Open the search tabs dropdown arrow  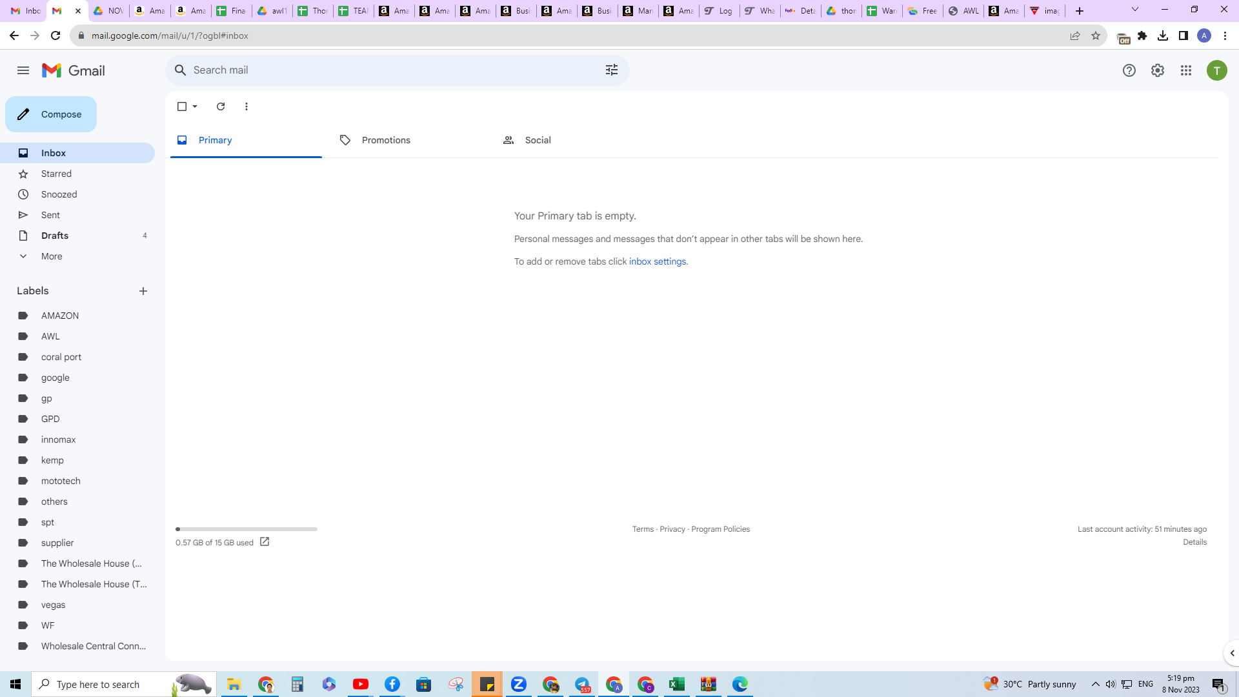(1135, 10)
